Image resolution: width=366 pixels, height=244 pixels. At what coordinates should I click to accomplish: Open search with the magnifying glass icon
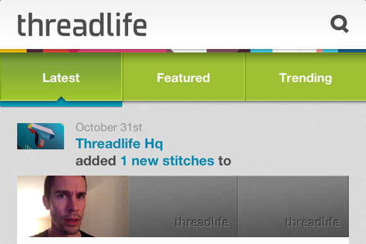pyautogui.click(x=339, y=24)
